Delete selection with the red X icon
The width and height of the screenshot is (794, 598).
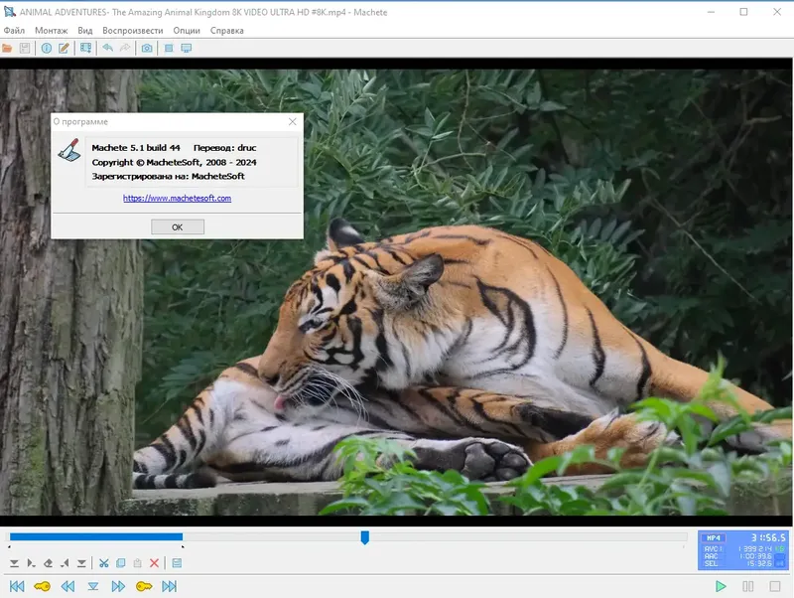click(x=154, y=563)
